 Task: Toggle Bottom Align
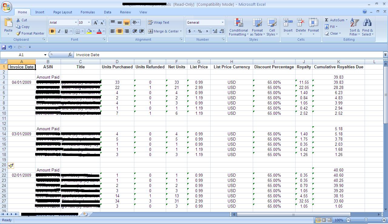tap(127, 22)
